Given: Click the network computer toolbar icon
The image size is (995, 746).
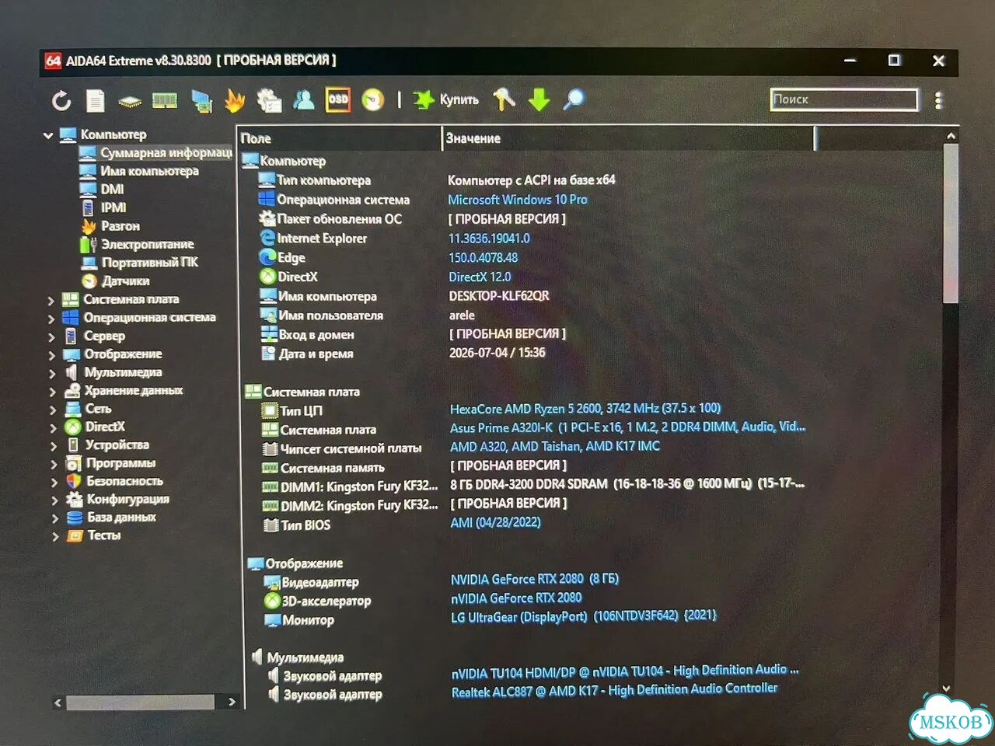Looking at the screenshot, I should pos(201,101).
